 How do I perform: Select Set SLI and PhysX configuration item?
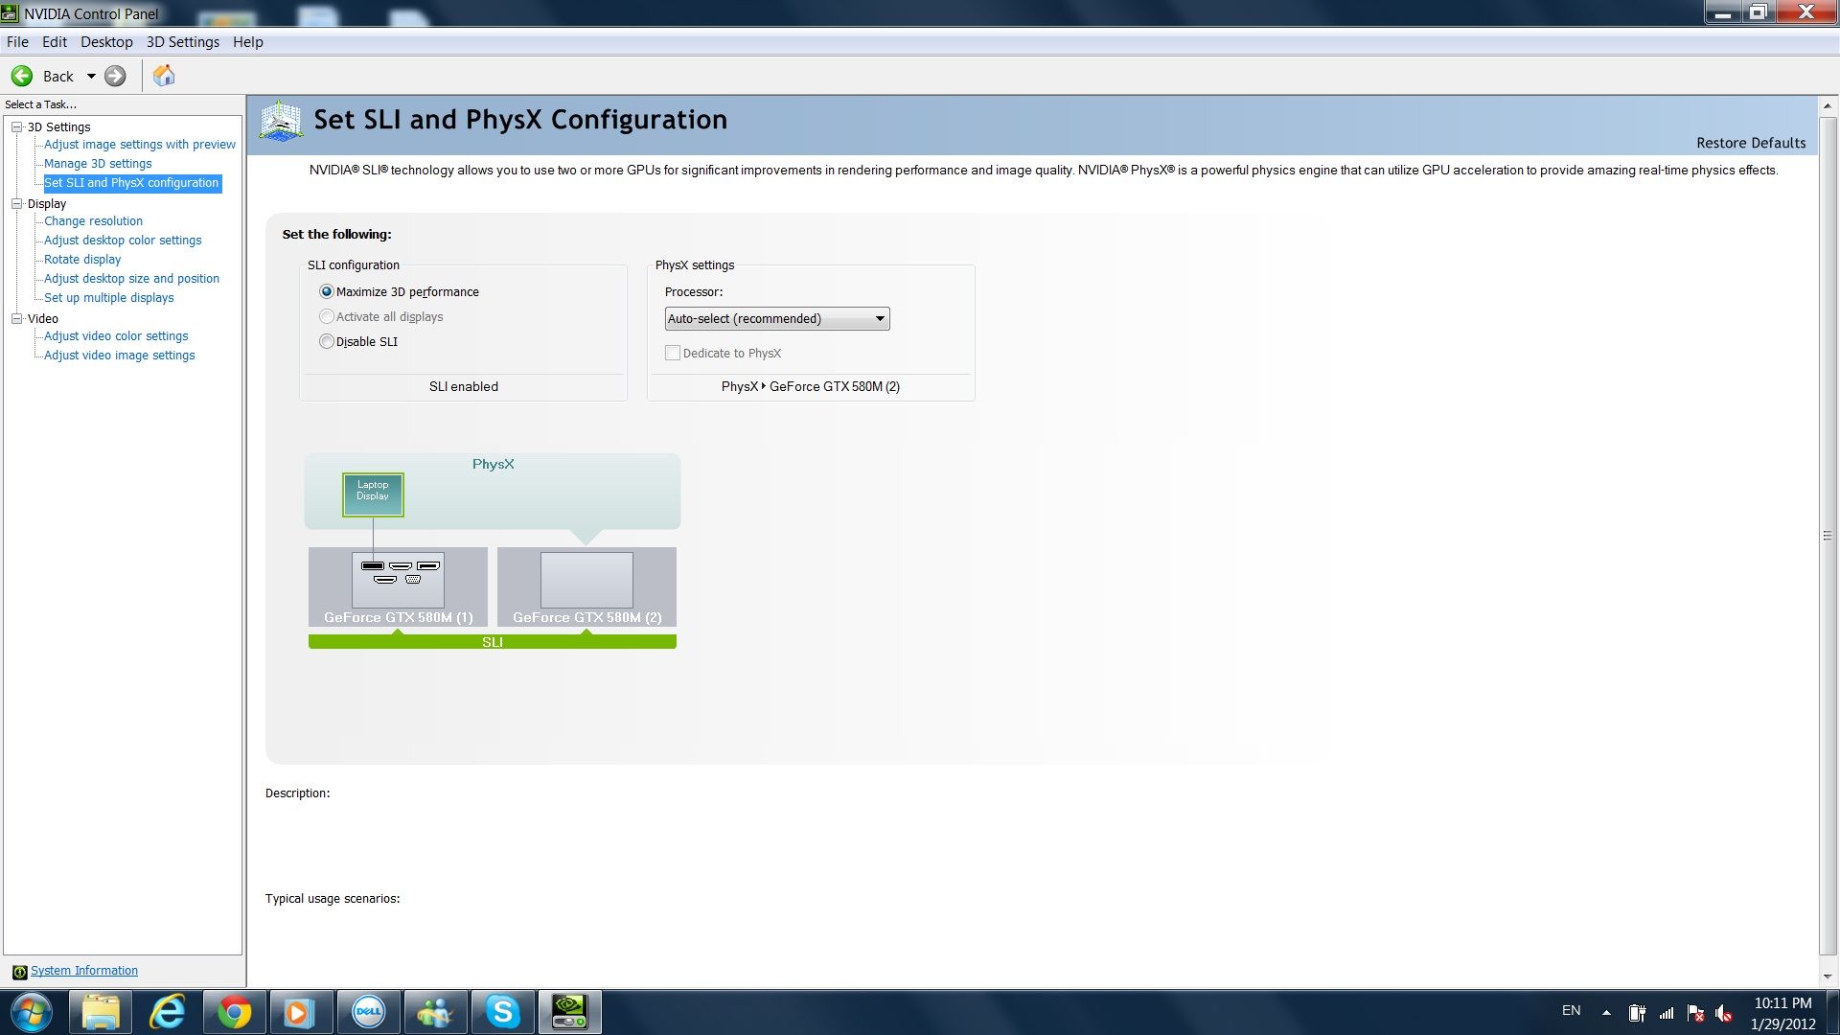pyautogui.click(x=131, y=183)
